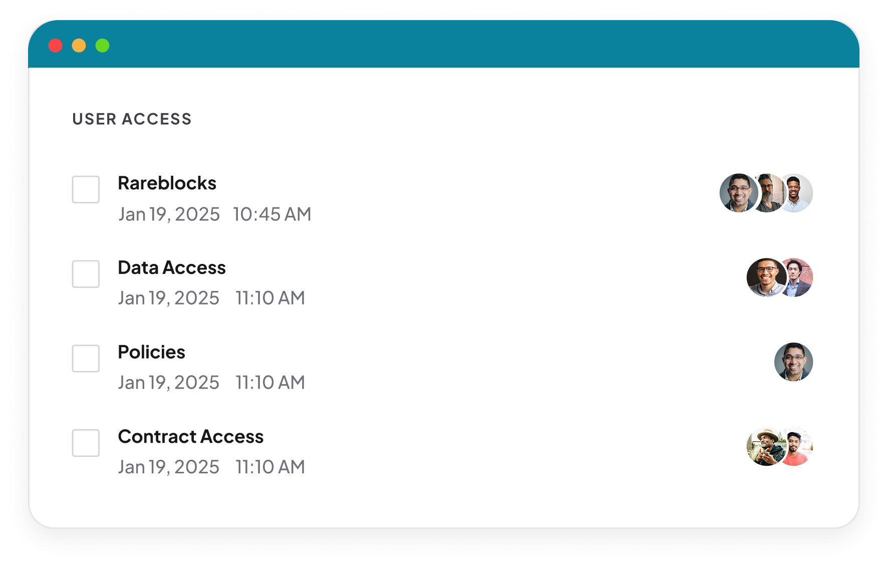Viewport: 888px width, 565px height.
Task: Click the bearded man avatar in Rareblocks row
Action: tap(767, 193)
